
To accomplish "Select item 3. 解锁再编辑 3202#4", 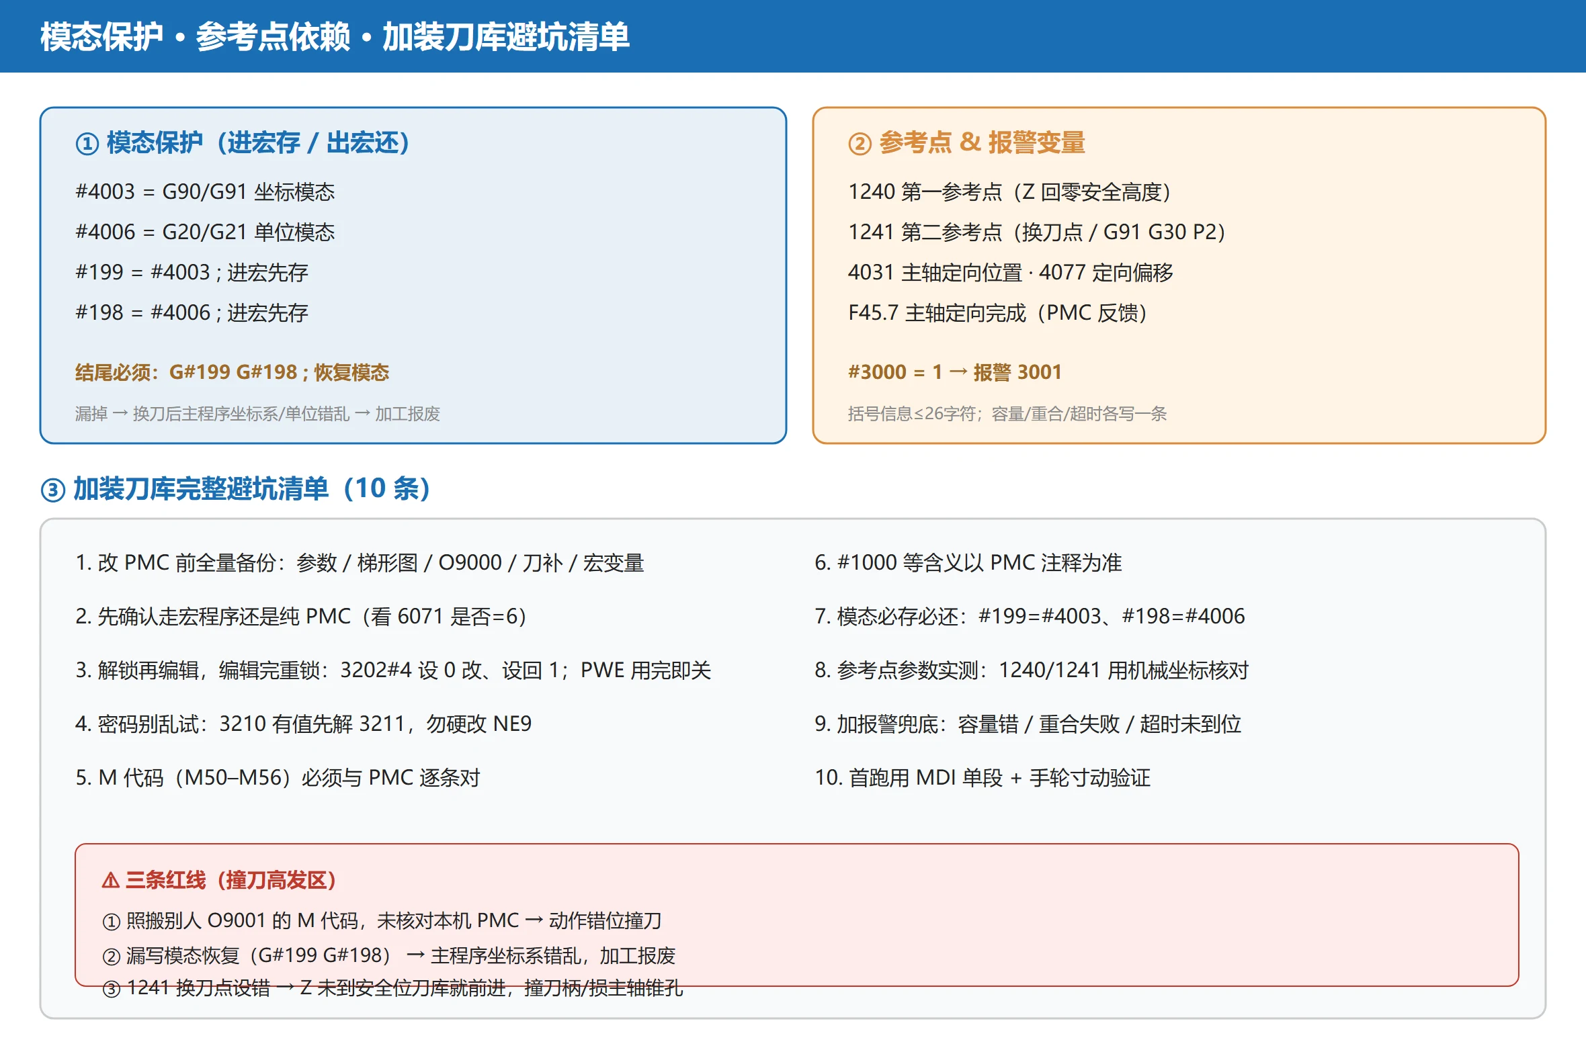I will [x=393, y=670].
